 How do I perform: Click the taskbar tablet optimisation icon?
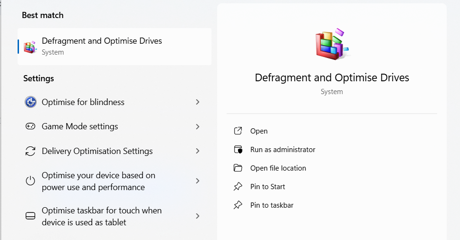click(x=30, y=216)
